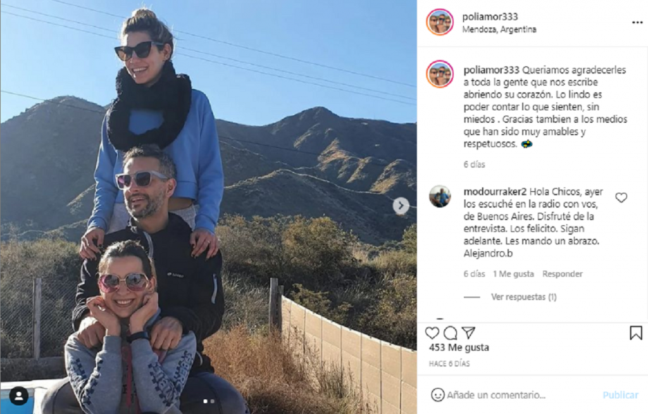648x414 pixels.
Task: Save post with bookmark icon
Action: pyautogui.click(x=636, y=333)
